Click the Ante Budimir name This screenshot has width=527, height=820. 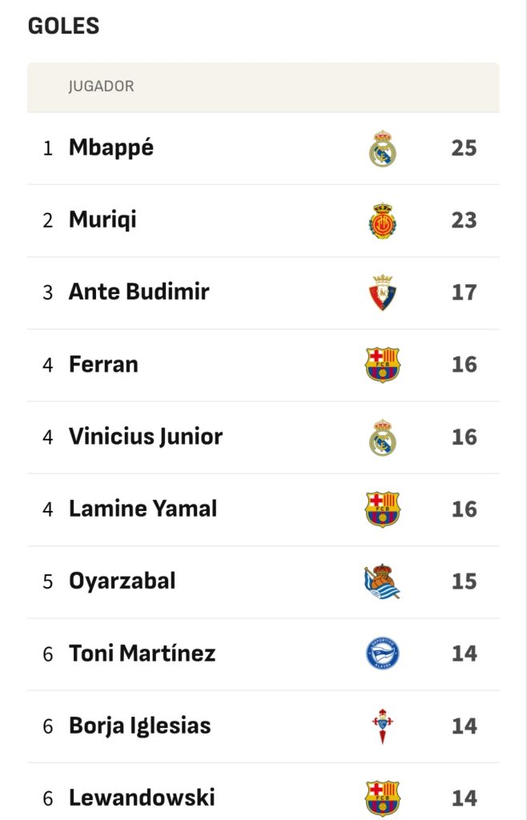tap(139, 291)
